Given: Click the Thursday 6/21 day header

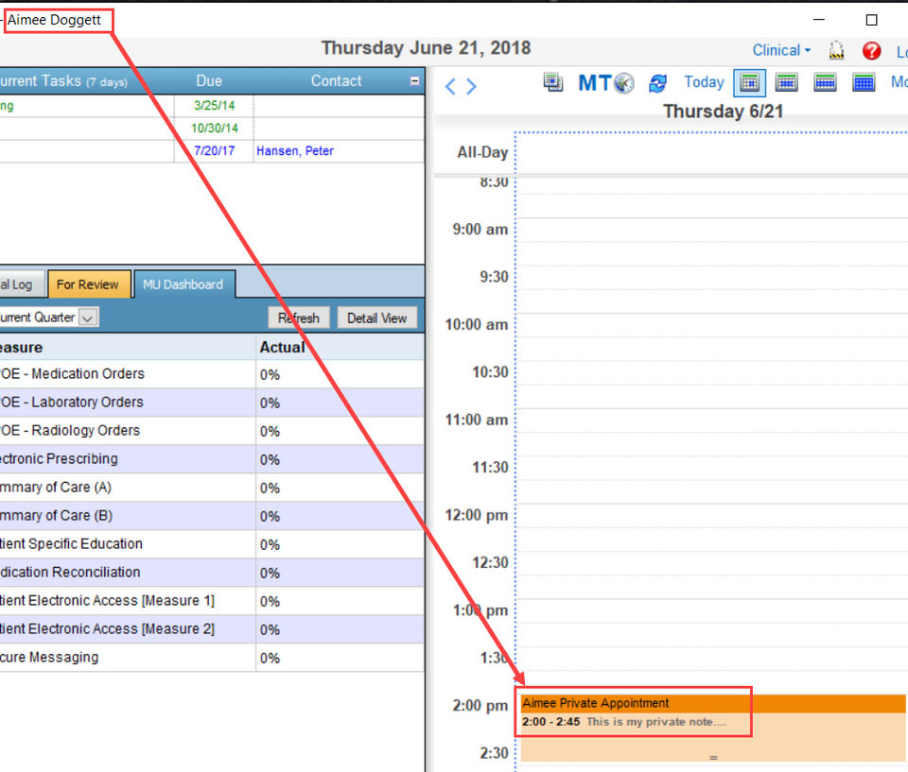Looking at the screenshot, I should tap(724, 112).
